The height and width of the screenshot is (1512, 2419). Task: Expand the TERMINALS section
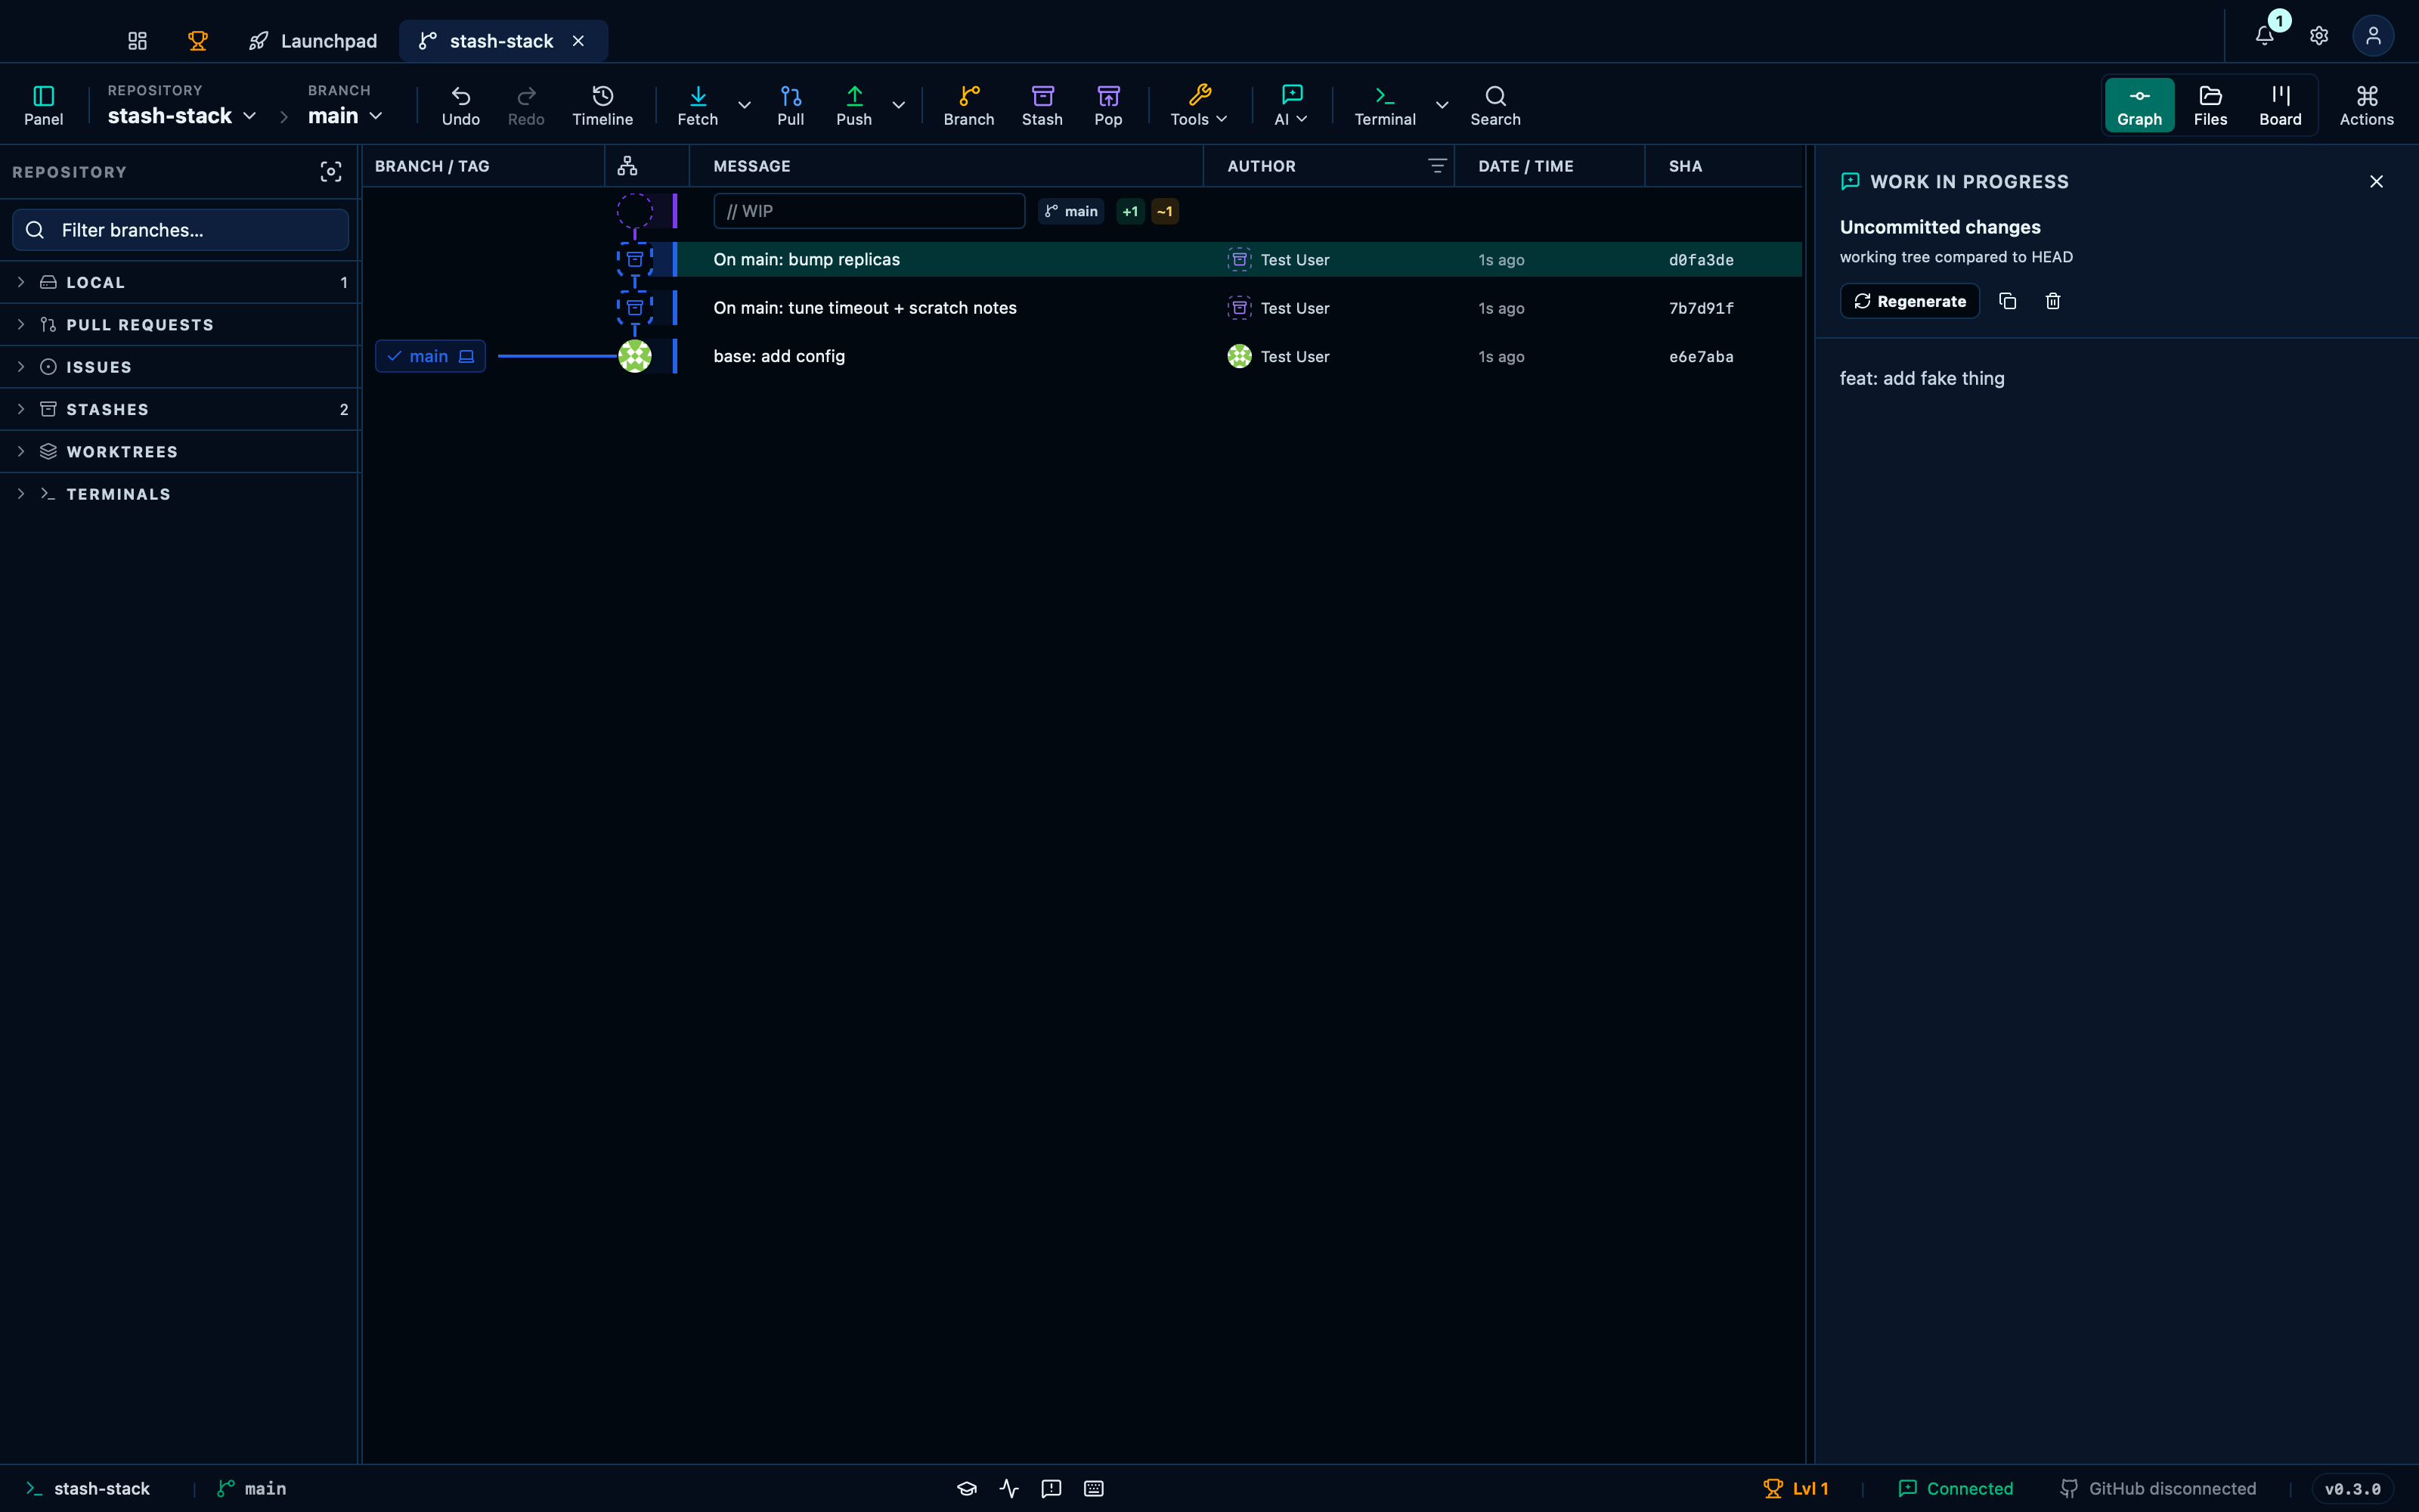[180, 494]
